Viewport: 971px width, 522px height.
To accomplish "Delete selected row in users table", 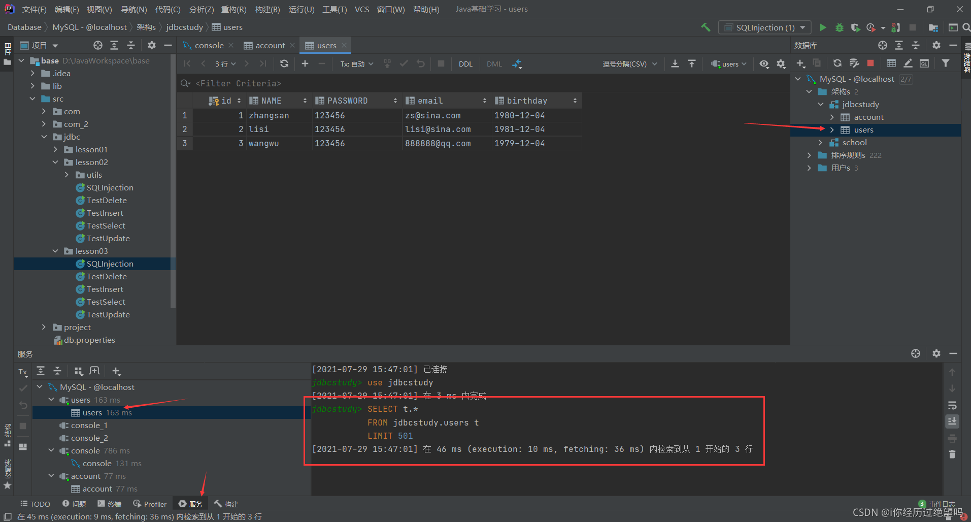I will click(x=322, y=63).
